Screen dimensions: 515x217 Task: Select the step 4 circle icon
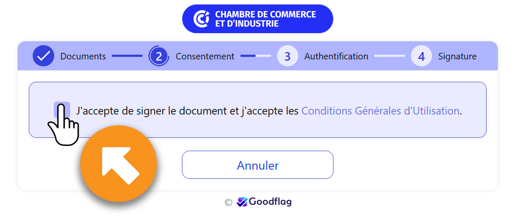tap(421, 56)
